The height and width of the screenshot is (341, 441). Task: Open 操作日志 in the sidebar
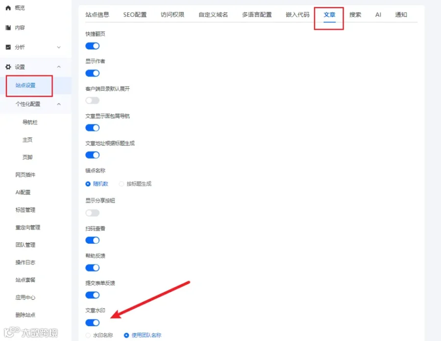pos(25,262)
